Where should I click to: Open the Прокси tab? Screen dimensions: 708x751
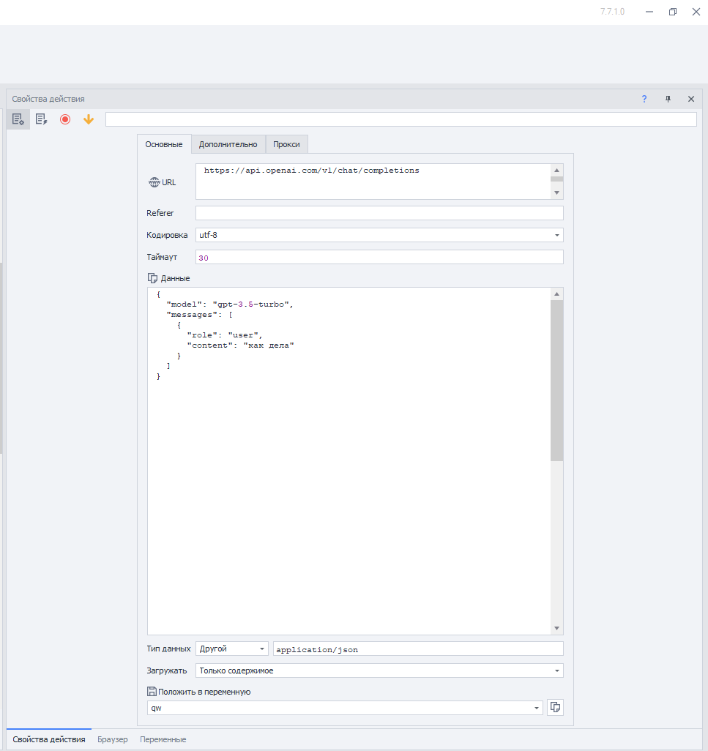[286, 144]
